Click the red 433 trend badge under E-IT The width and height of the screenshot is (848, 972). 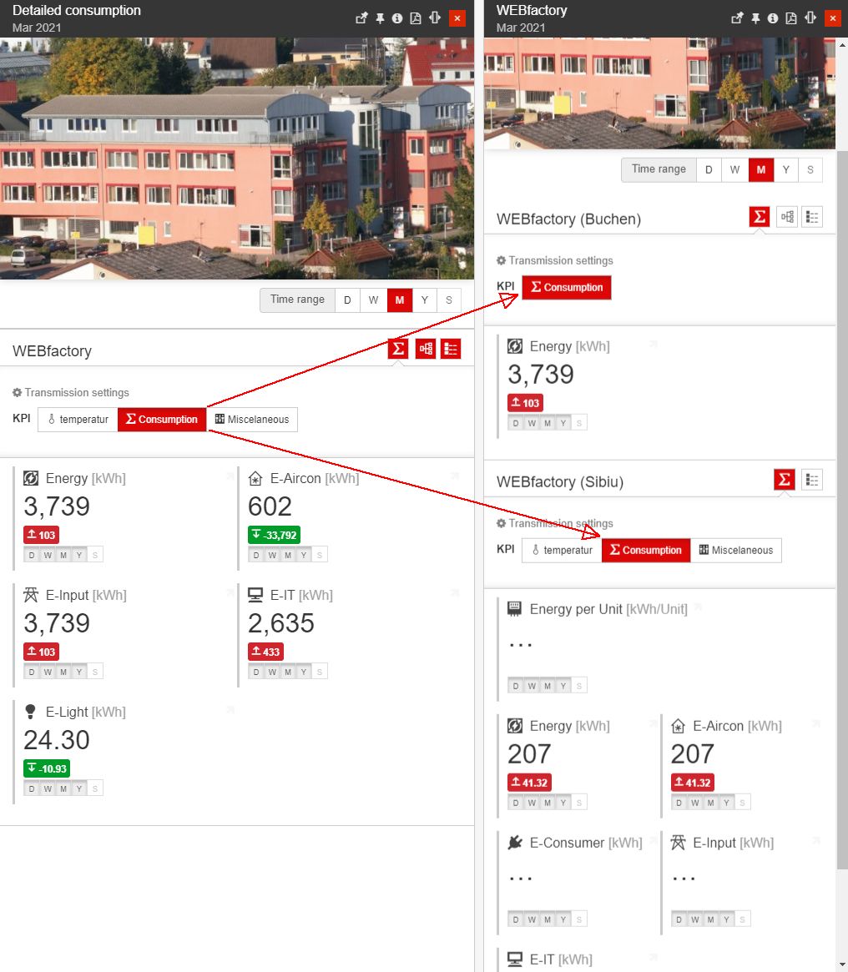(265, 652)
